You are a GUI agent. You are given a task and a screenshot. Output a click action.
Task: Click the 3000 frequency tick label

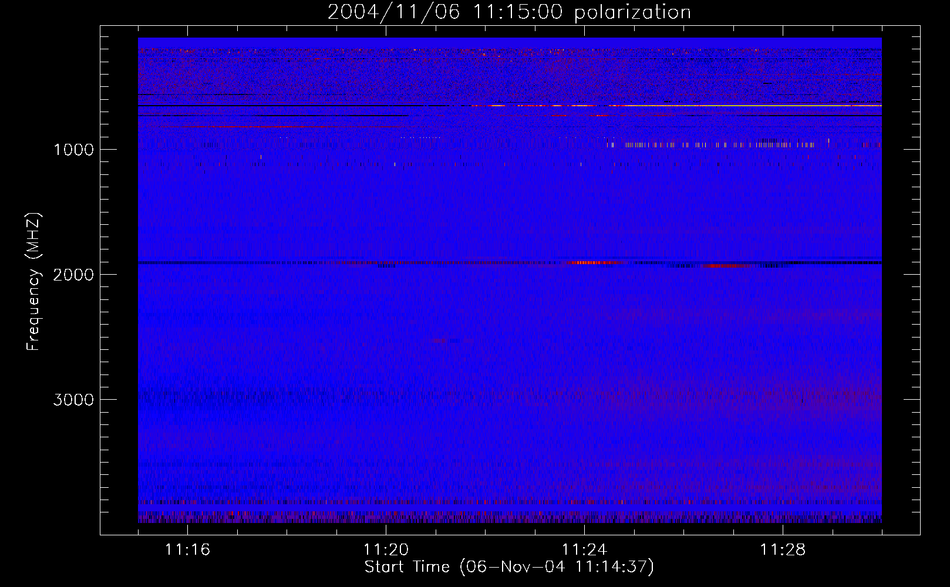[73, 400]
